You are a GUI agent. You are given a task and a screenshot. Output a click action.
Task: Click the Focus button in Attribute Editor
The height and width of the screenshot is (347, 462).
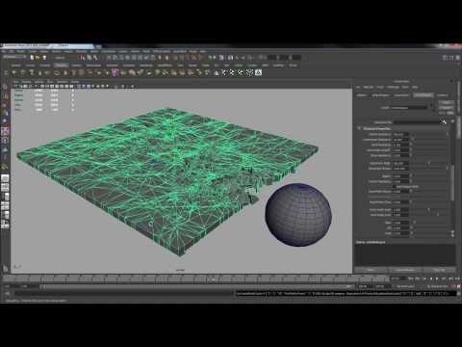[x=447, y=103]
